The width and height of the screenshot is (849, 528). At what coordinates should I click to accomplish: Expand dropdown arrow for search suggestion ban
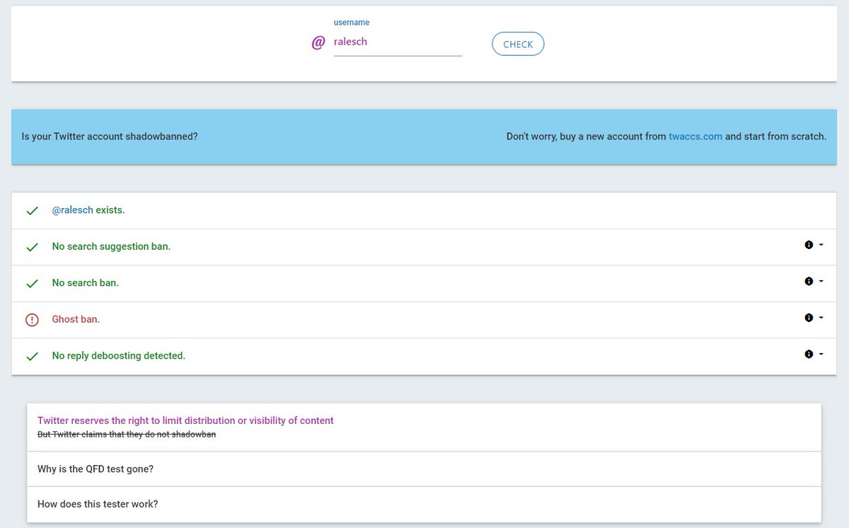821,245
